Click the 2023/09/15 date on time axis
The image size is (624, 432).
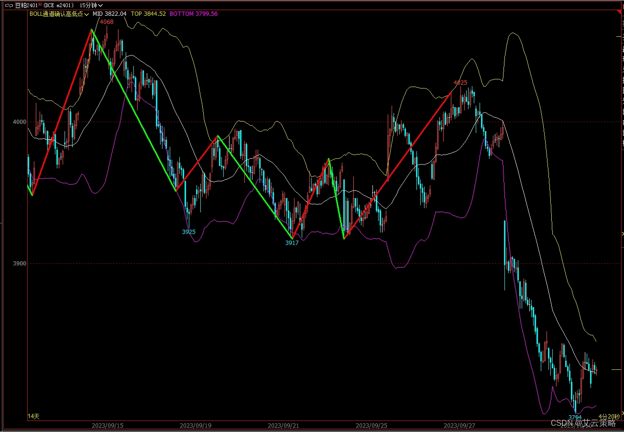pyautogui.click(x=108, y=425)
